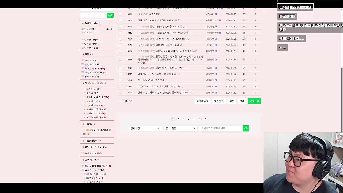Click the 삭제 delete button
Image resolution: width=343 pixels, height=193 pixels.
[242, 101]
